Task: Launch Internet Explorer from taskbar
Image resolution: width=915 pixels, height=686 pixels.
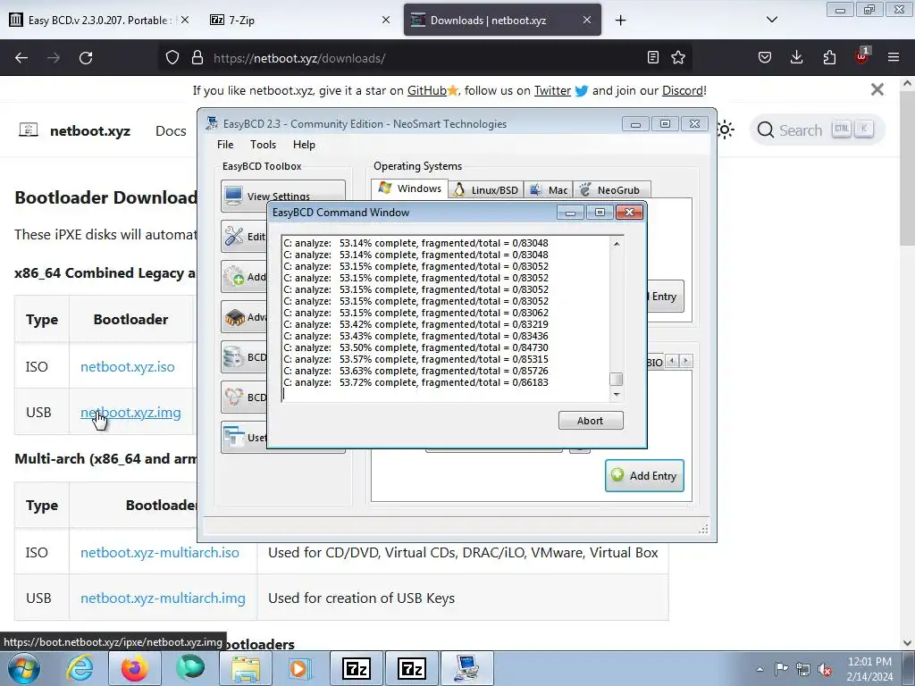Action: tap(80, 668)
